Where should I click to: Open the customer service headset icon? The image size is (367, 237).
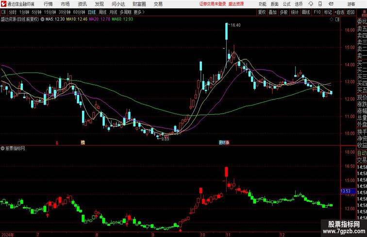pyautogui.click(x=311, y=4)
